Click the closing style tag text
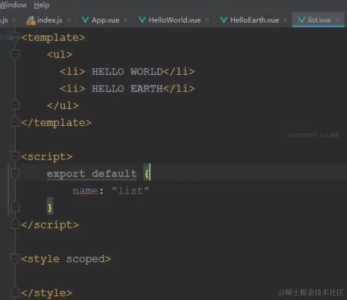347x300 pixels. [x=47, y=293]
